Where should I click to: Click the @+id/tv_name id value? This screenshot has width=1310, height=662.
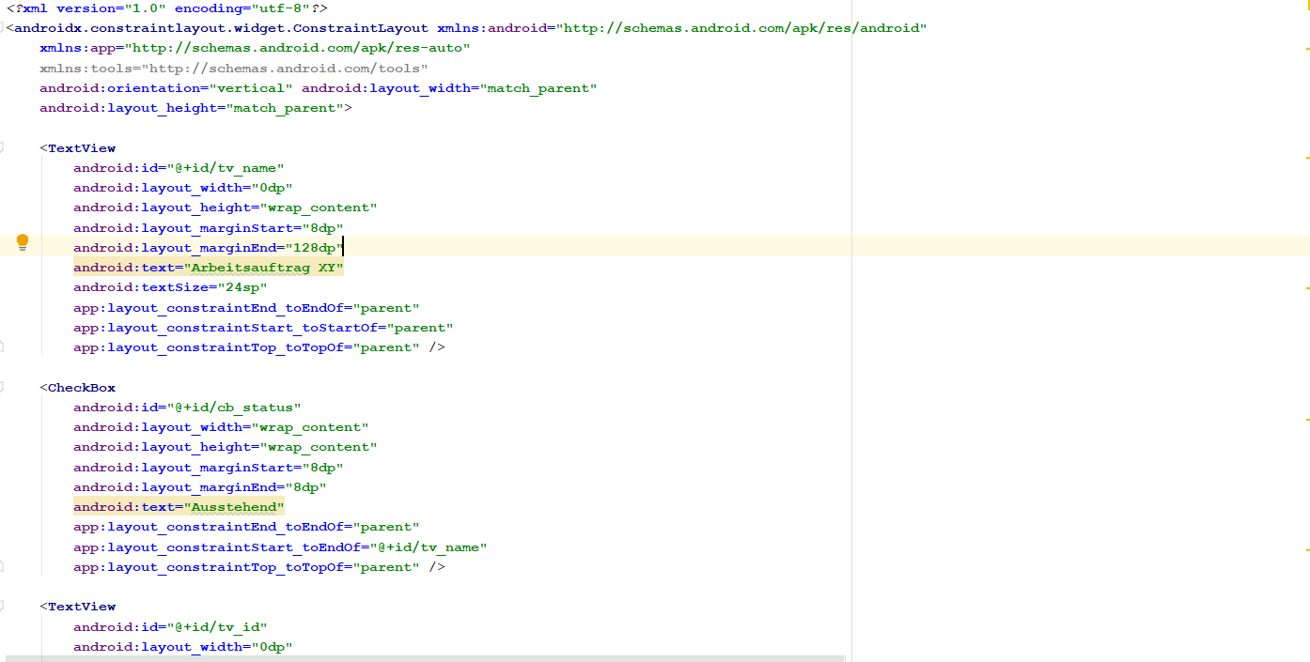coord(226,168)
